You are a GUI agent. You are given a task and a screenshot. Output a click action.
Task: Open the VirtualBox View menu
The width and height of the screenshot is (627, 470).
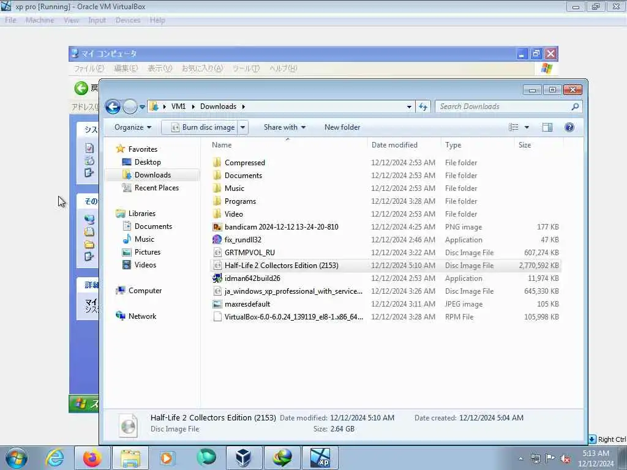click(x=71, y=20)
